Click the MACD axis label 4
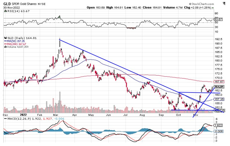230x146 pixels. [x=216, y=119]
